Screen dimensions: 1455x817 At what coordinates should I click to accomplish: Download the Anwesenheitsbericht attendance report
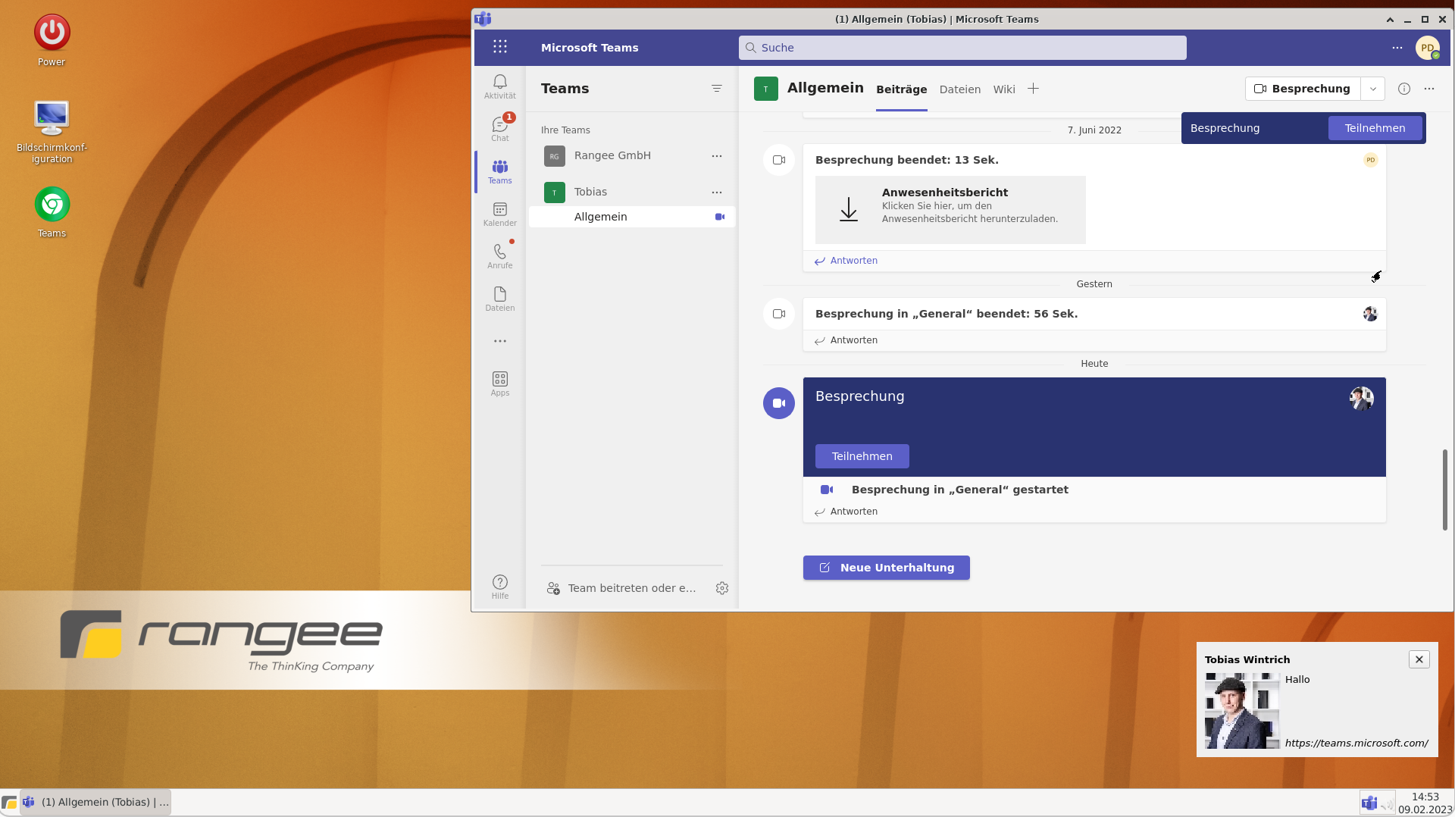[x=950, y=210]
